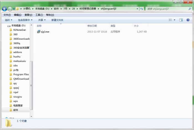Open address bar history dropdown
Viewport: 194px width, 130px height.
137,9
